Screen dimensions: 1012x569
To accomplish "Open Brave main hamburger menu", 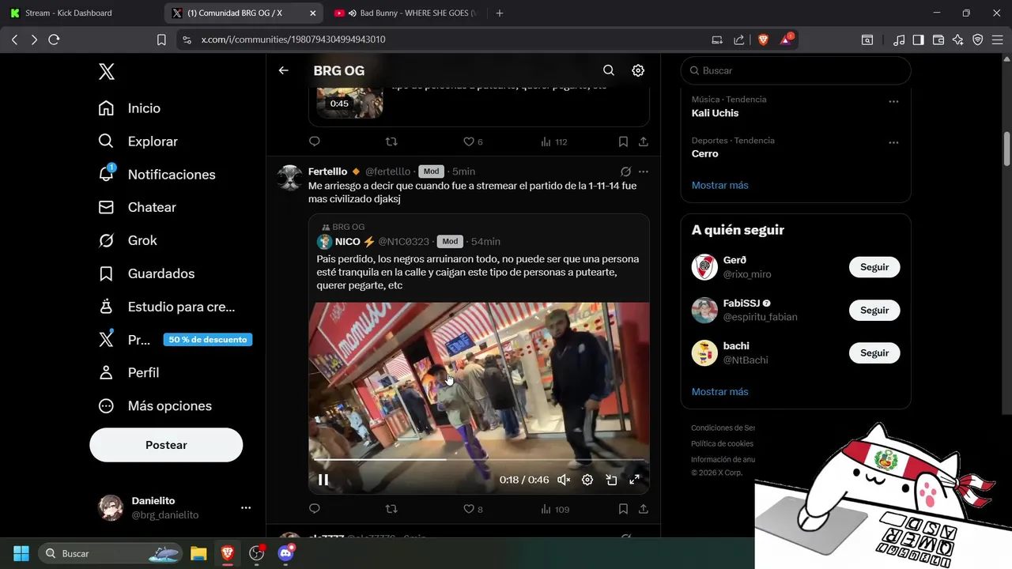I will click(997, 40).
